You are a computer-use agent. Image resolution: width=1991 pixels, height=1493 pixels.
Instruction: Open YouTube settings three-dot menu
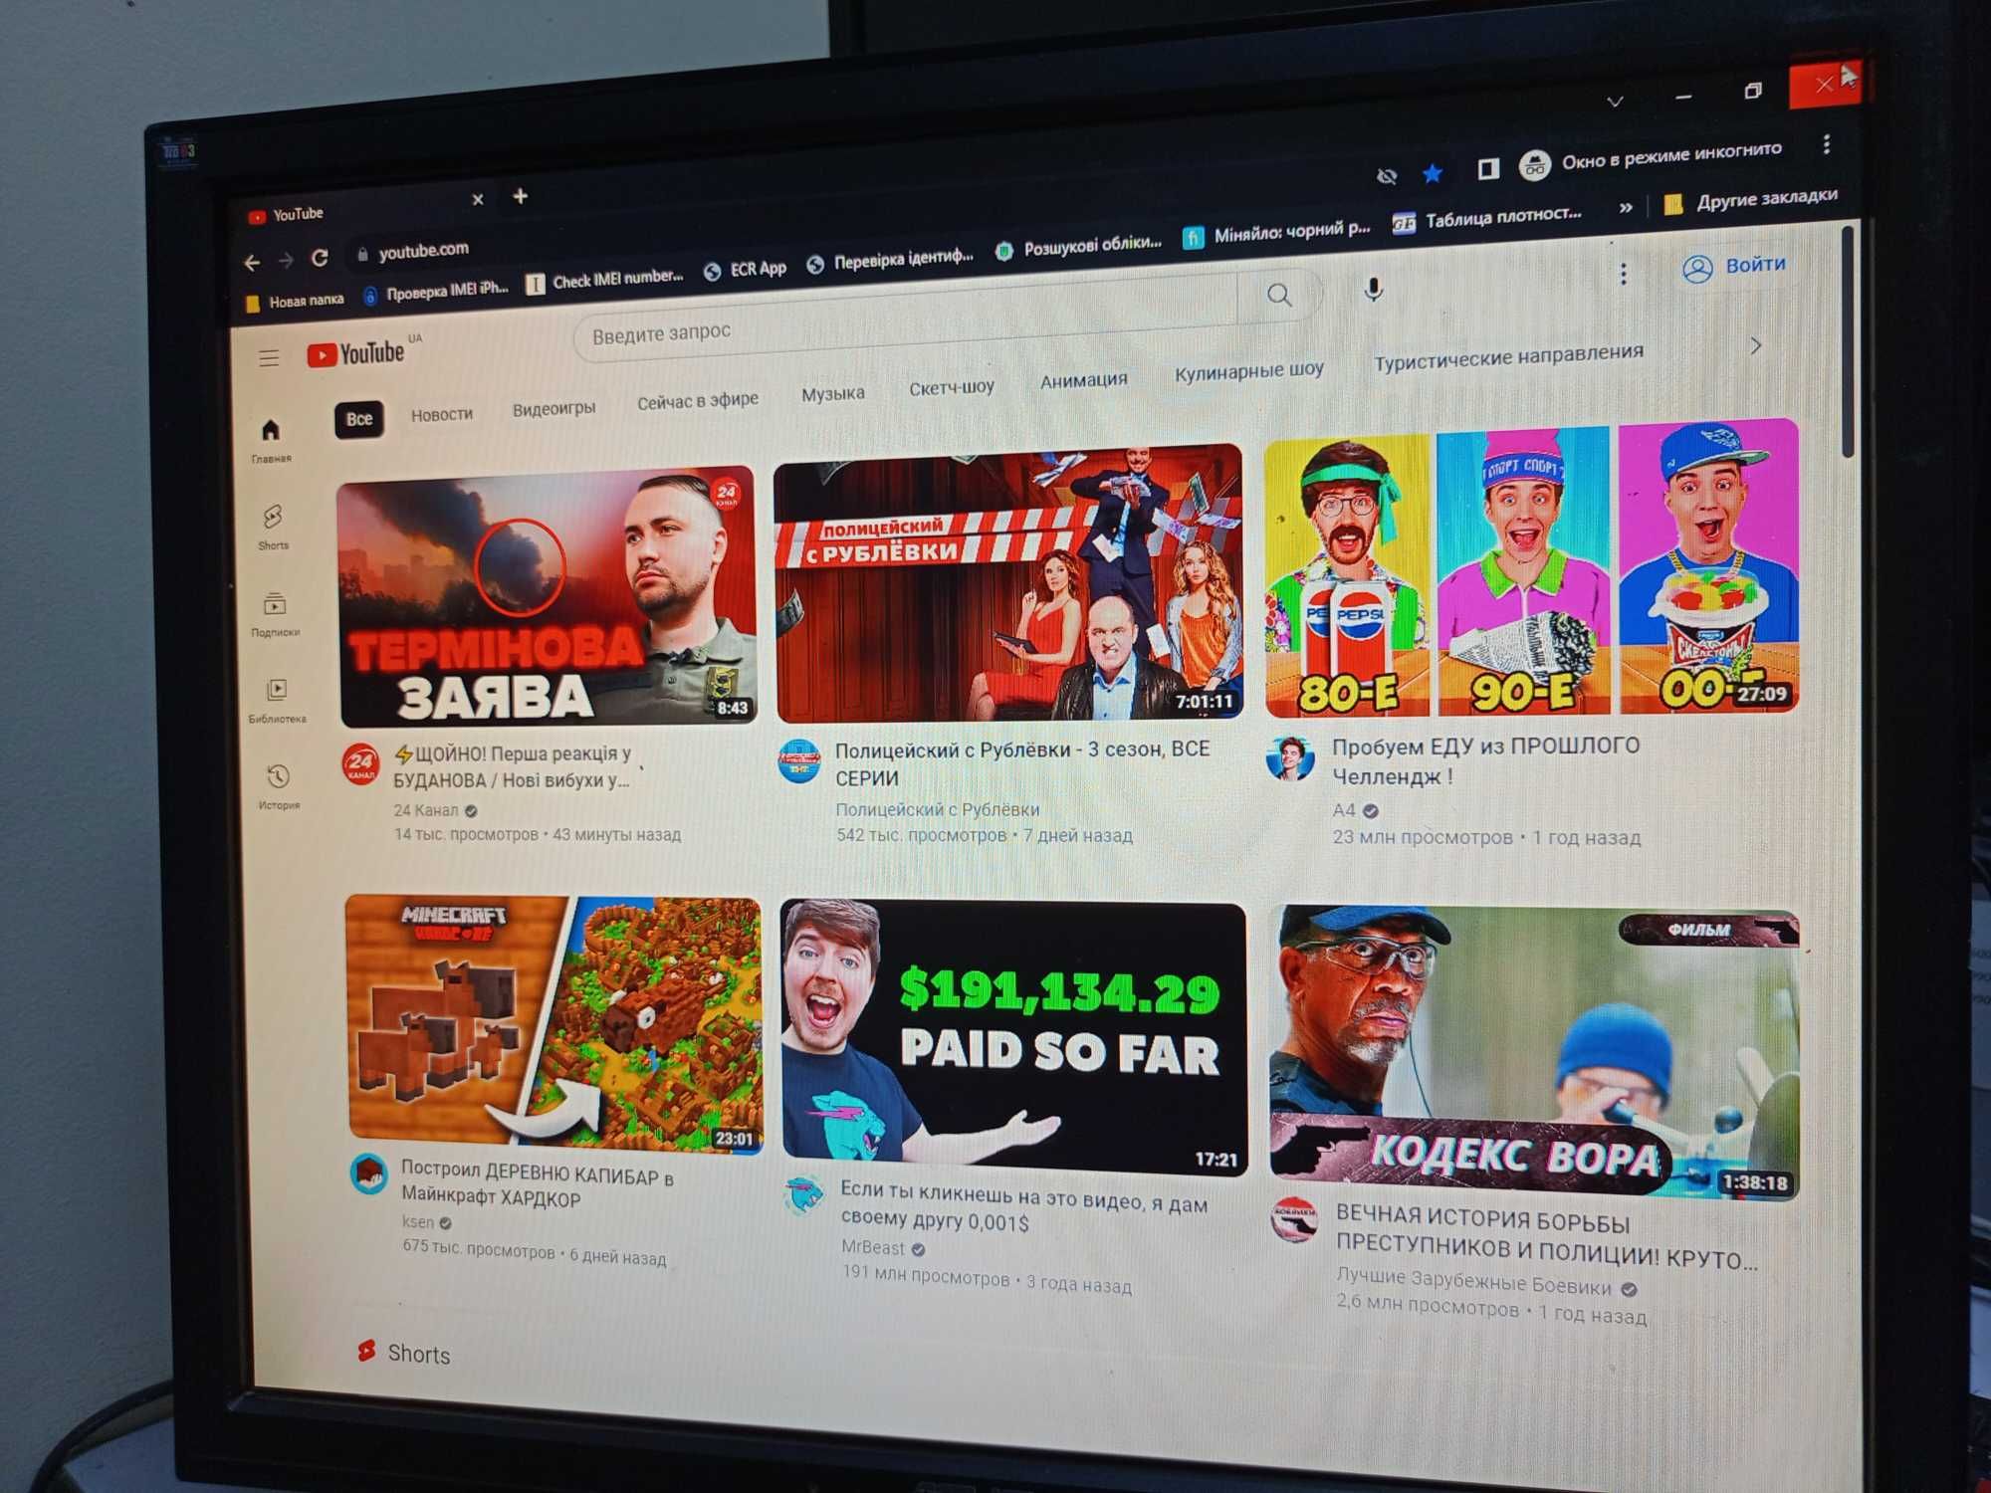[x=1623, y=274]
